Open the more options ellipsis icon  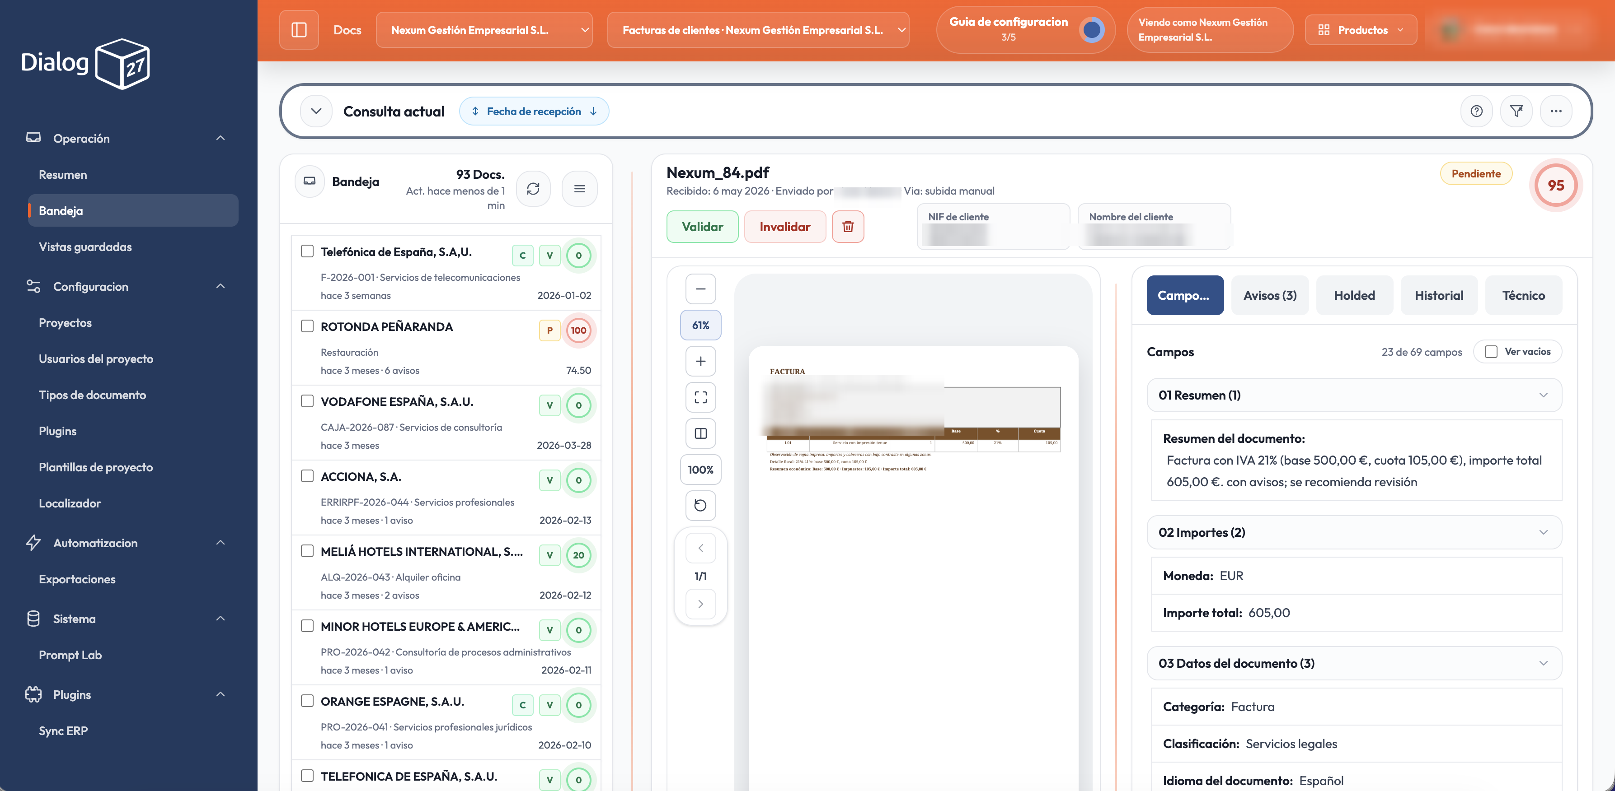point(1556,112)
